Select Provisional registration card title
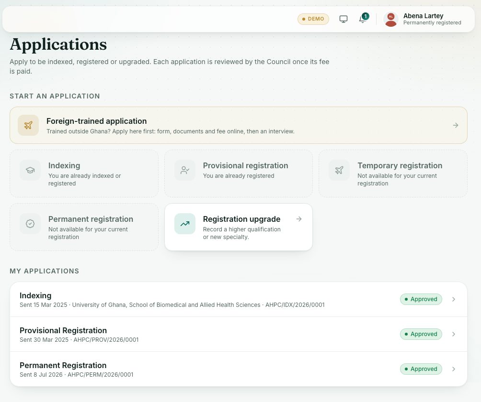The image size is (481, 402). 245,166
